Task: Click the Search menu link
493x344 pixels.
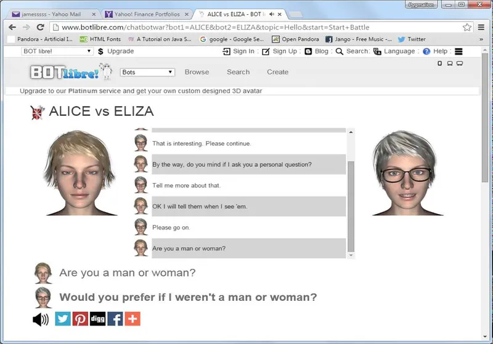Action: coord(238,72)
